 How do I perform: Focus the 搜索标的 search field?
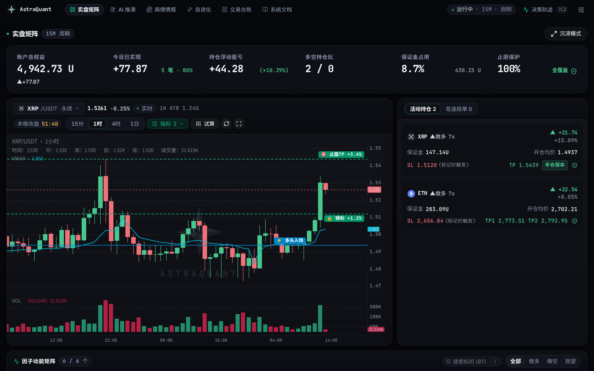pyautogui.click(x=472, y=362)
